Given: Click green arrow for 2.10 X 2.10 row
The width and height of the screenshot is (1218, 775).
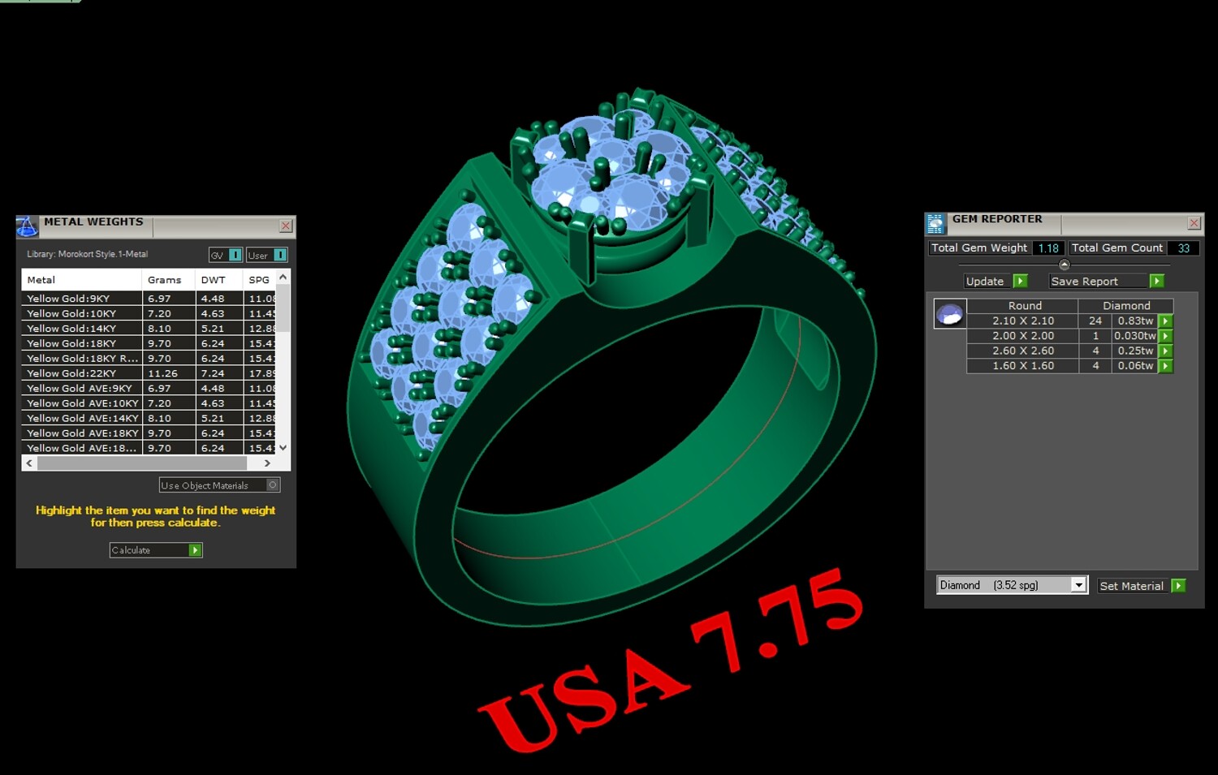Looking at the screenshot, I should coord(1166,321).
